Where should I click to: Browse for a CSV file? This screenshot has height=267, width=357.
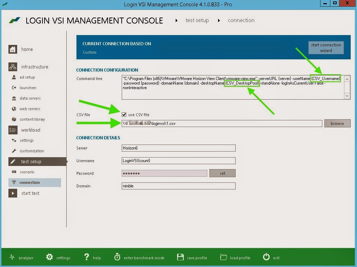[337, 123]
